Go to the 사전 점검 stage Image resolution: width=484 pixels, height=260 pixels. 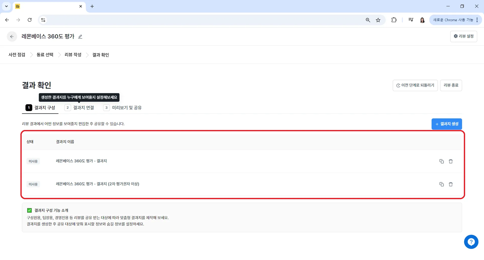tap(17, 55)
